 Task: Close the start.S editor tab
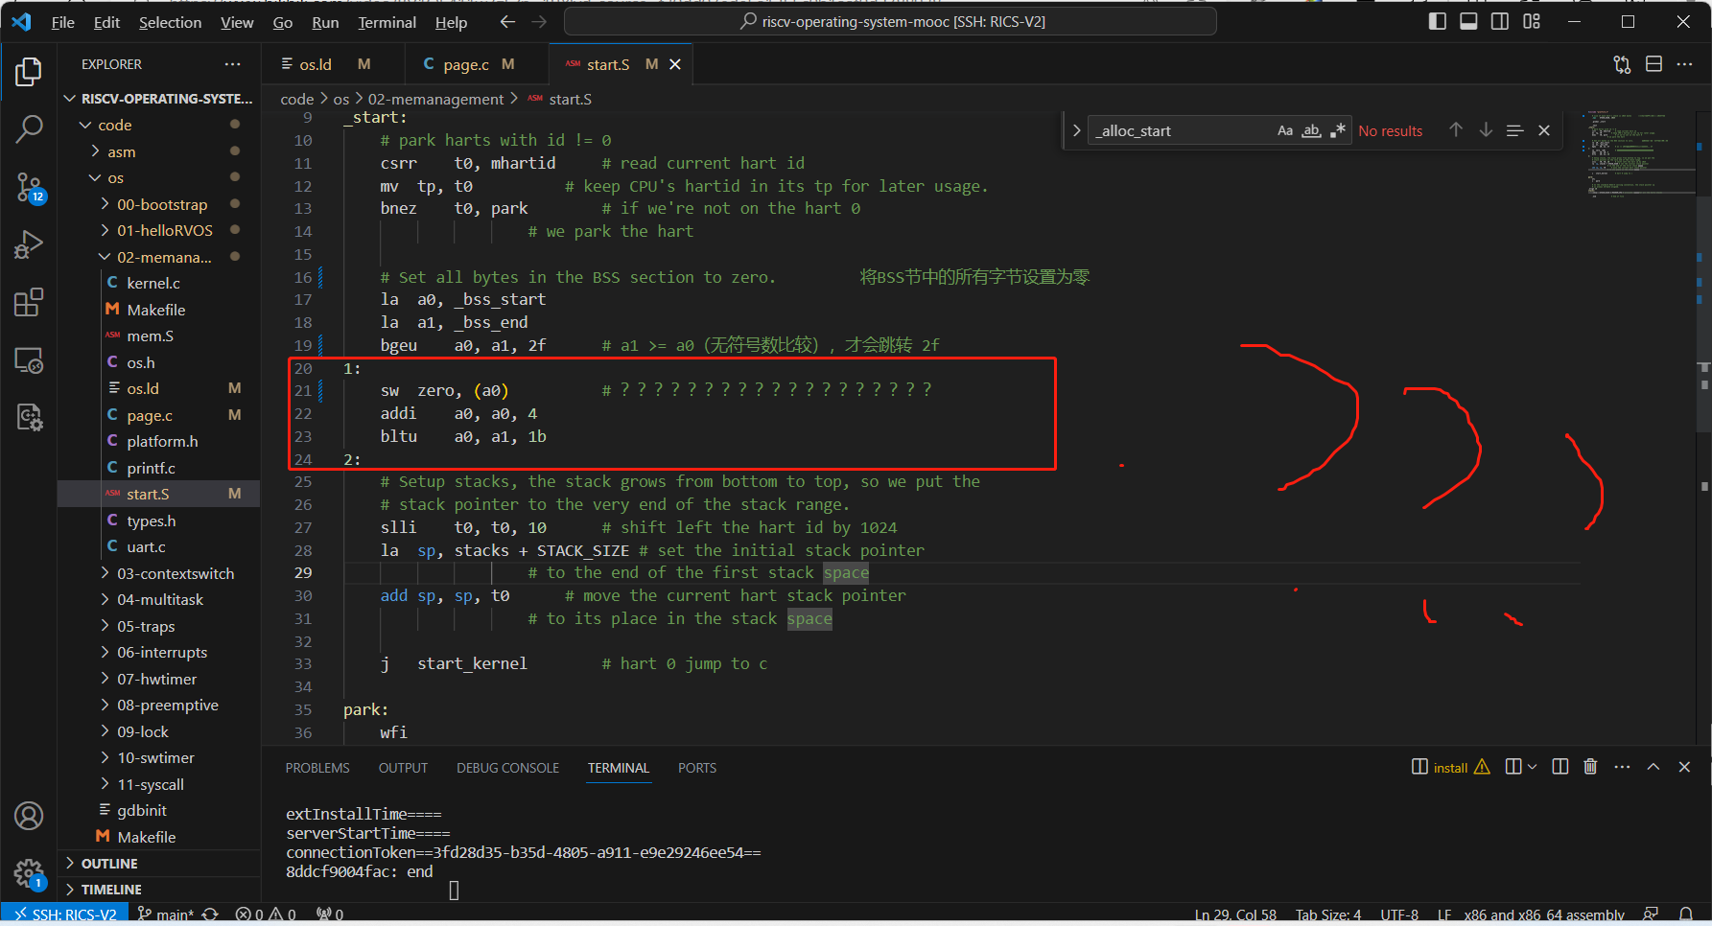click(675, 64)
